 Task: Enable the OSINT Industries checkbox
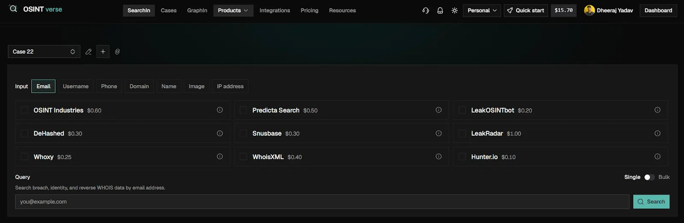click(x=24, y=110)
